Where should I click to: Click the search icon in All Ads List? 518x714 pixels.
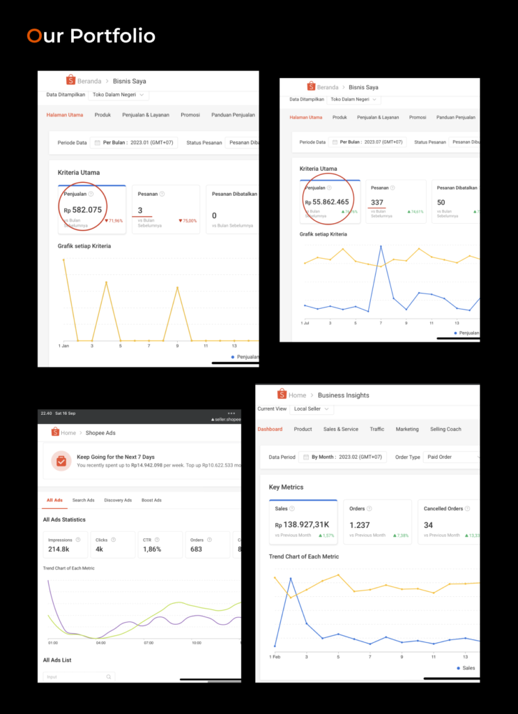coord(109,676)
